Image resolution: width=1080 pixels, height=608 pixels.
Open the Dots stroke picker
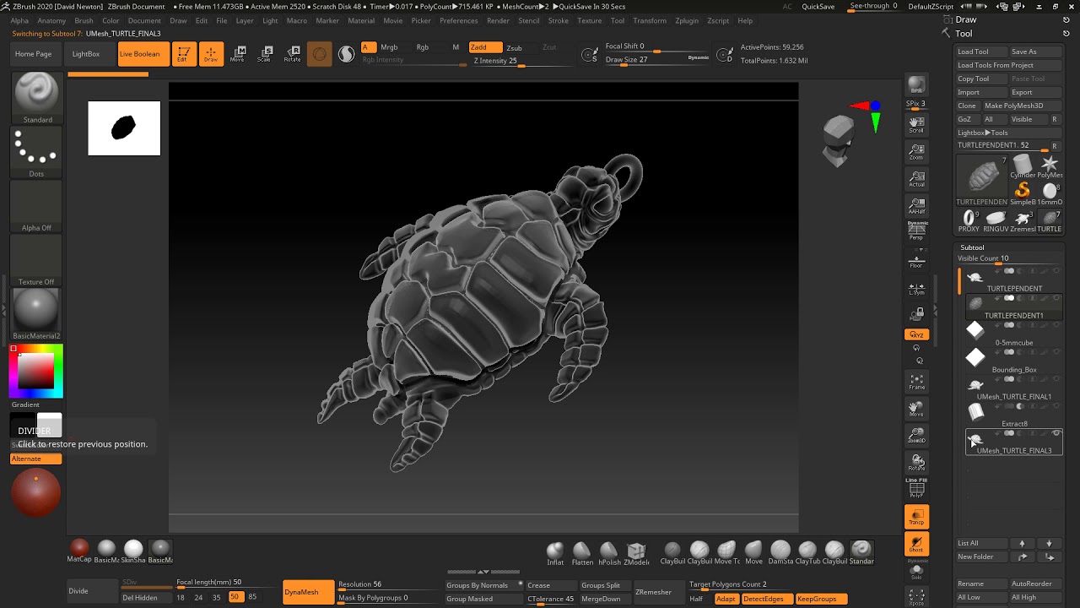[x=36, y=152]
